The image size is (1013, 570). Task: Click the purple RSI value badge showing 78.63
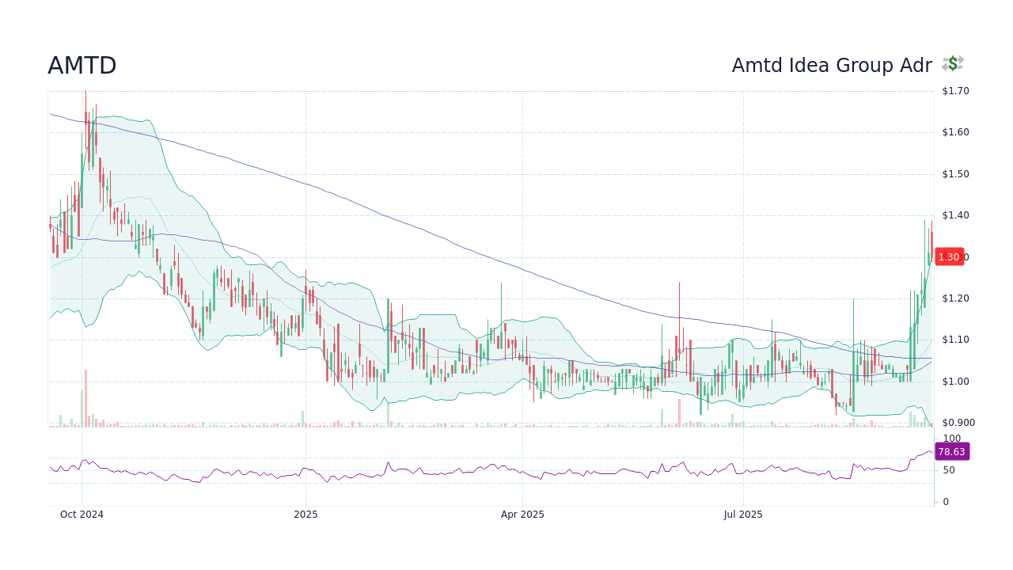[952, 451]
